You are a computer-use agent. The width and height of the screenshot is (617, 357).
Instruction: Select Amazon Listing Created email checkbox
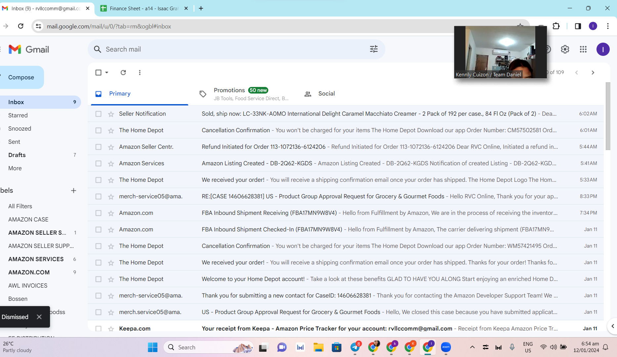[x=98, y=163]
